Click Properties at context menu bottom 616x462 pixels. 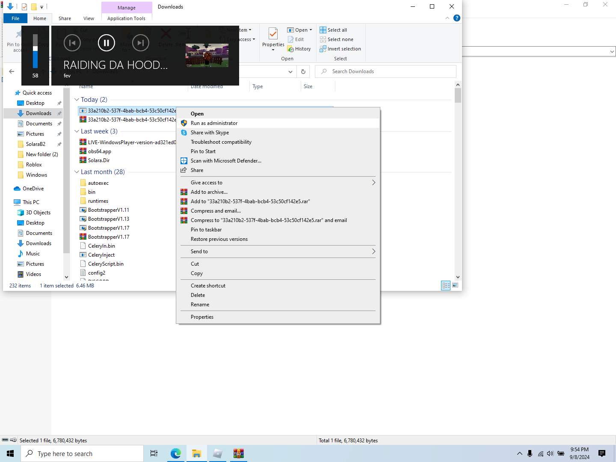click(278, 317)
